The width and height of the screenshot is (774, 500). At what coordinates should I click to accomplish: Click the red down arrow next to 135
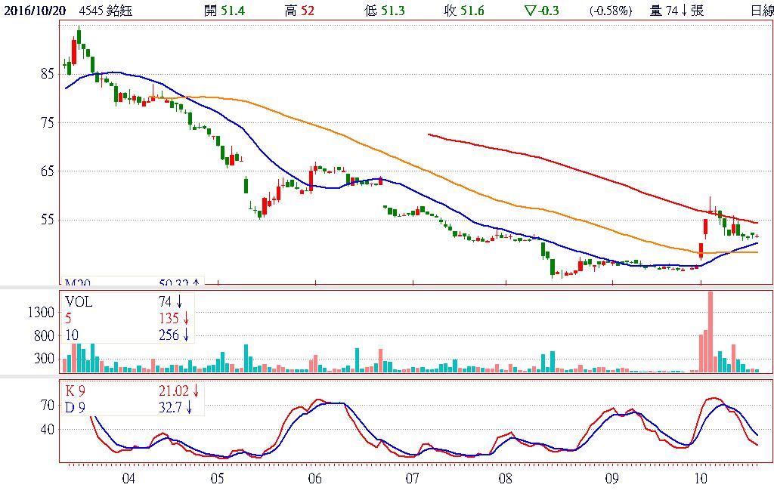tap(185, 317)
